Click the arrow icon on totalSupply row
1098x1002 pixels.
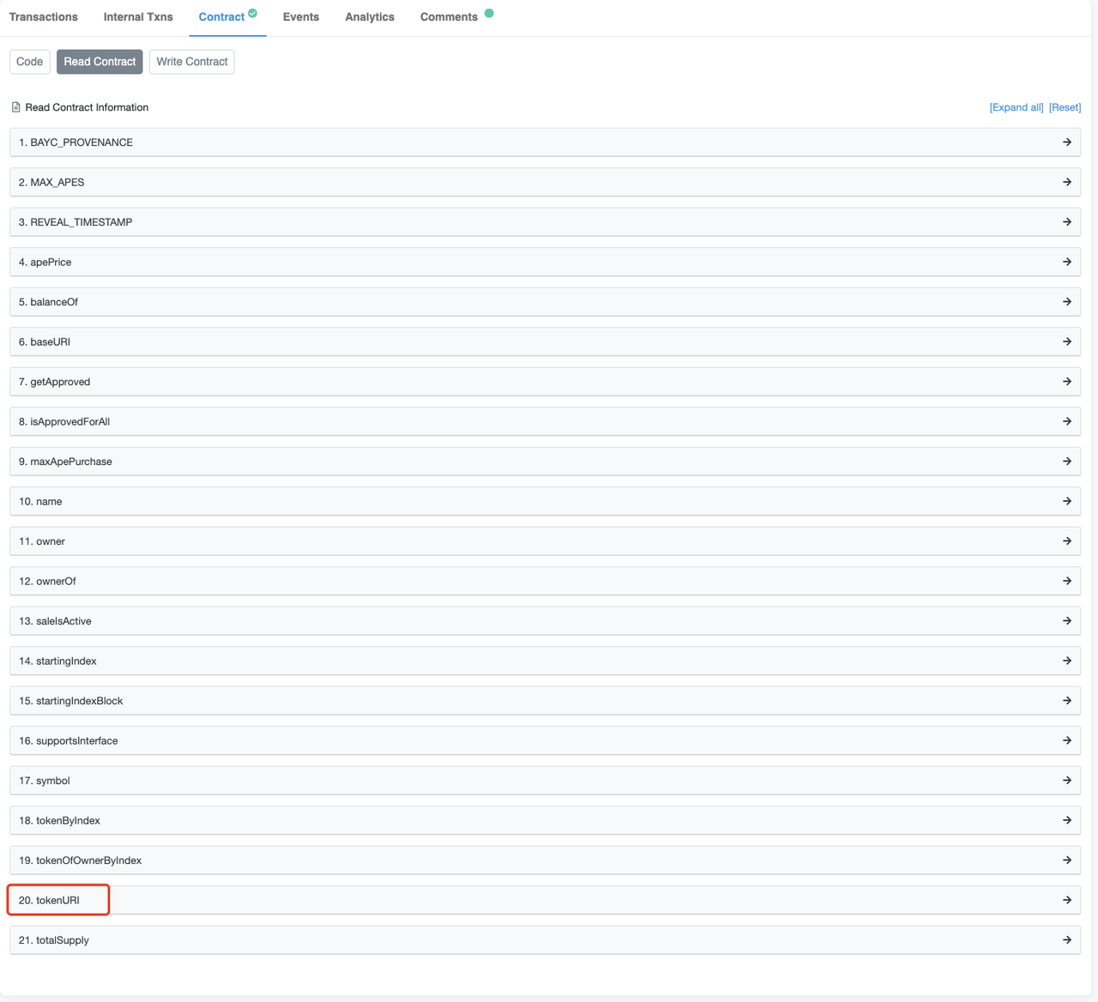[x=1066, y=940]
